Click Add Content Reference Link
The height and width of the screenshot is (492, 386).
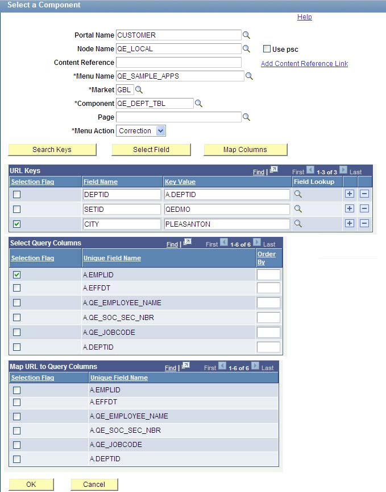305,63
